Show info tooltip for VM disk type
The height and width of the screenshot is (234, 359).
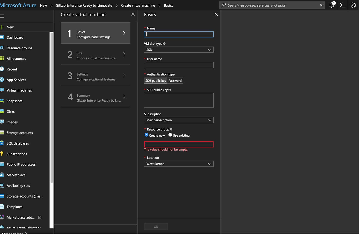164,44
